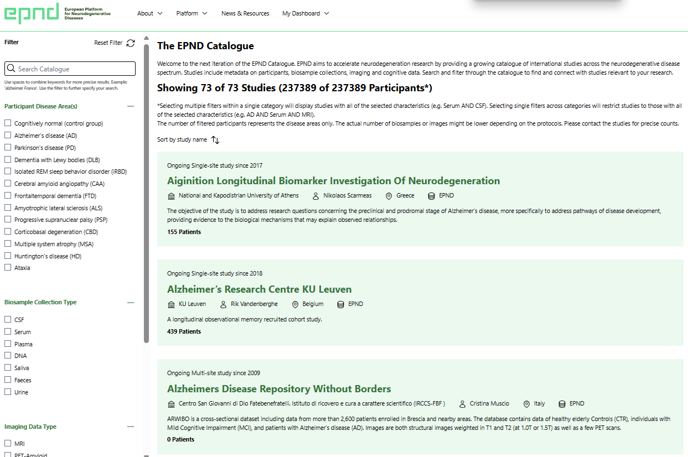Select Corticobasal degeneration (CBD) checkbox

click(8, 232)
